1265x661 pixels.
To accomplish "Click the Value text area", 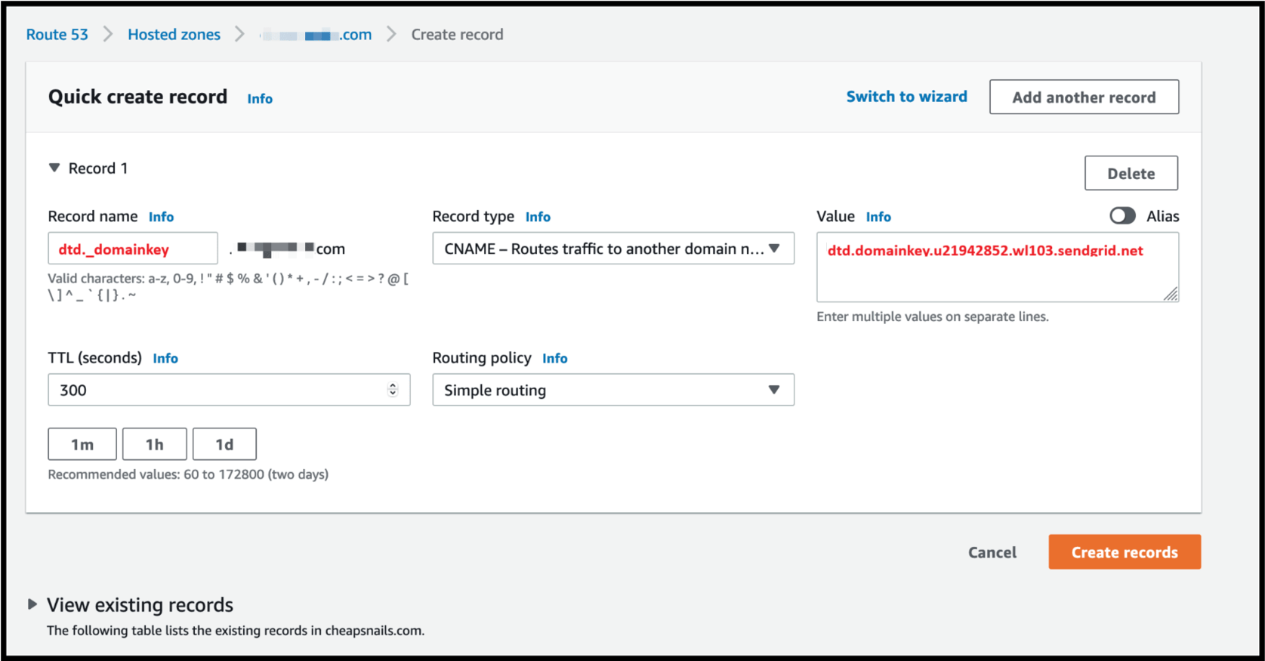I will pyautogui.click(x=997, y=267).
